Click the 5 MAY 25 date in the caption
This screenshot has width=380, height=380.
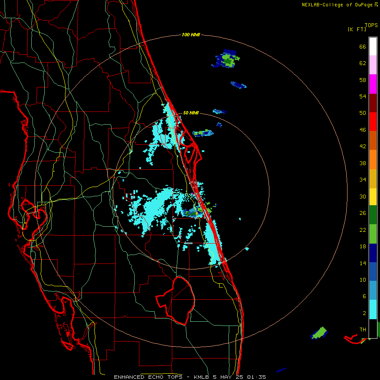(x=228, y=377)
